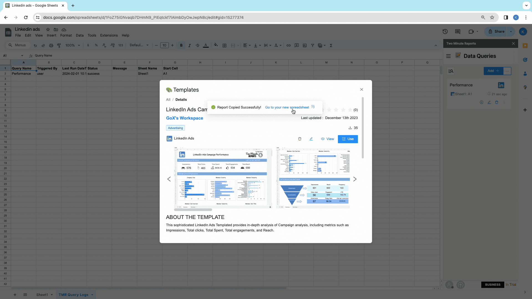Image resolution: width=532 pixels, height=299 pixels.
Task: Open the zoom 100% dropdown
Action: 73,45
